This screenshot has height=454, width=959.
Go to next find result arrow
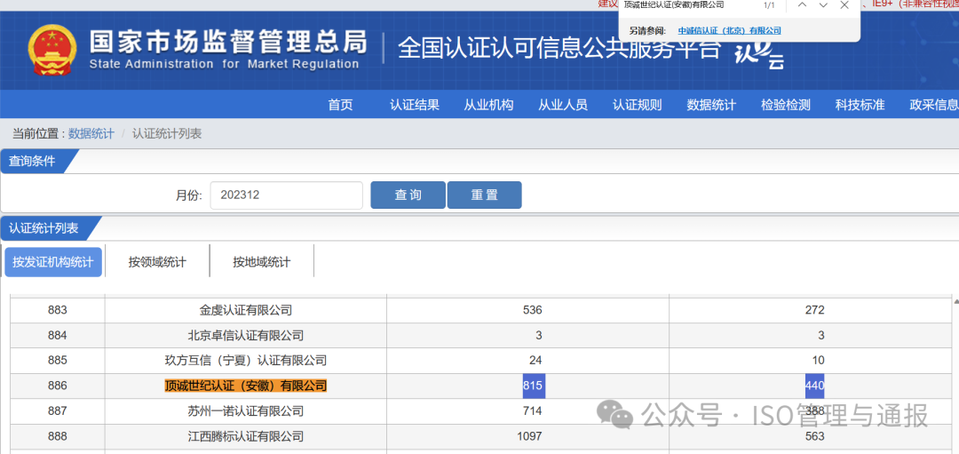[x=823, y=5]
